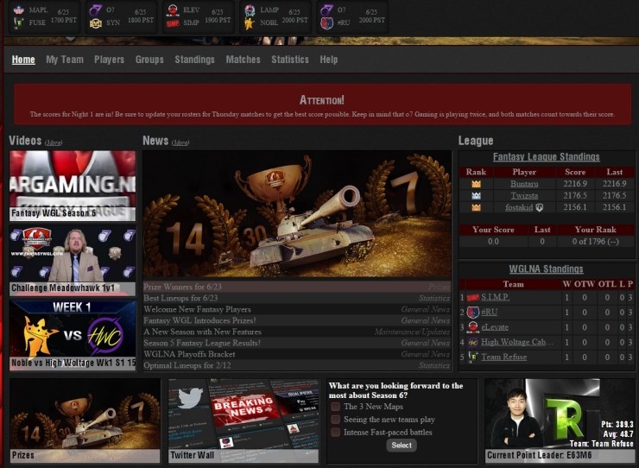Tick 'Intense Fast-paced battles' poll option
The image size is (639, 468).
(x=336, y=432)
